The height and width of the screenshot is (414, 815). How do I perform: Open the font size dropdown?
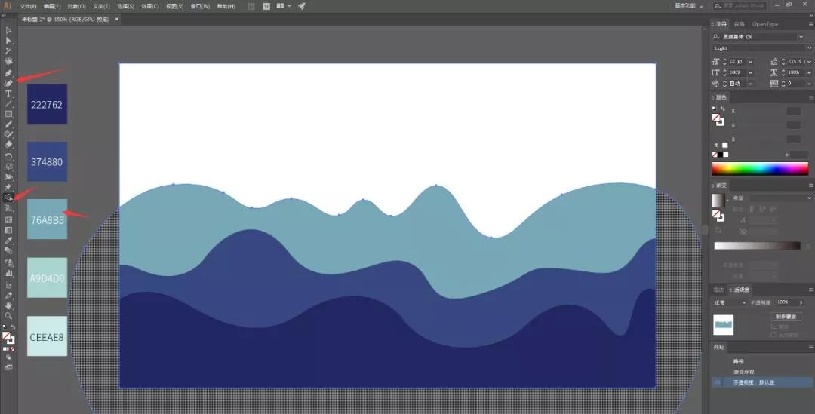(x=751, y=62)
